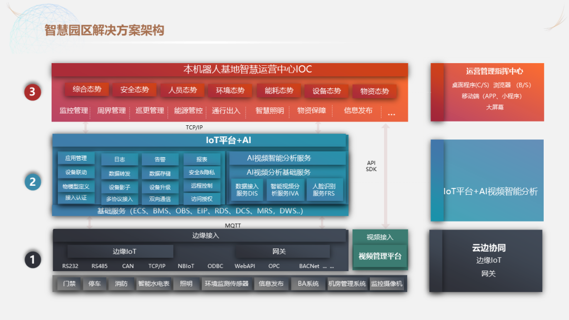Click the 数据接入服务DIS box
Viewport: 569px width, 320px height.
coord(247,190)
